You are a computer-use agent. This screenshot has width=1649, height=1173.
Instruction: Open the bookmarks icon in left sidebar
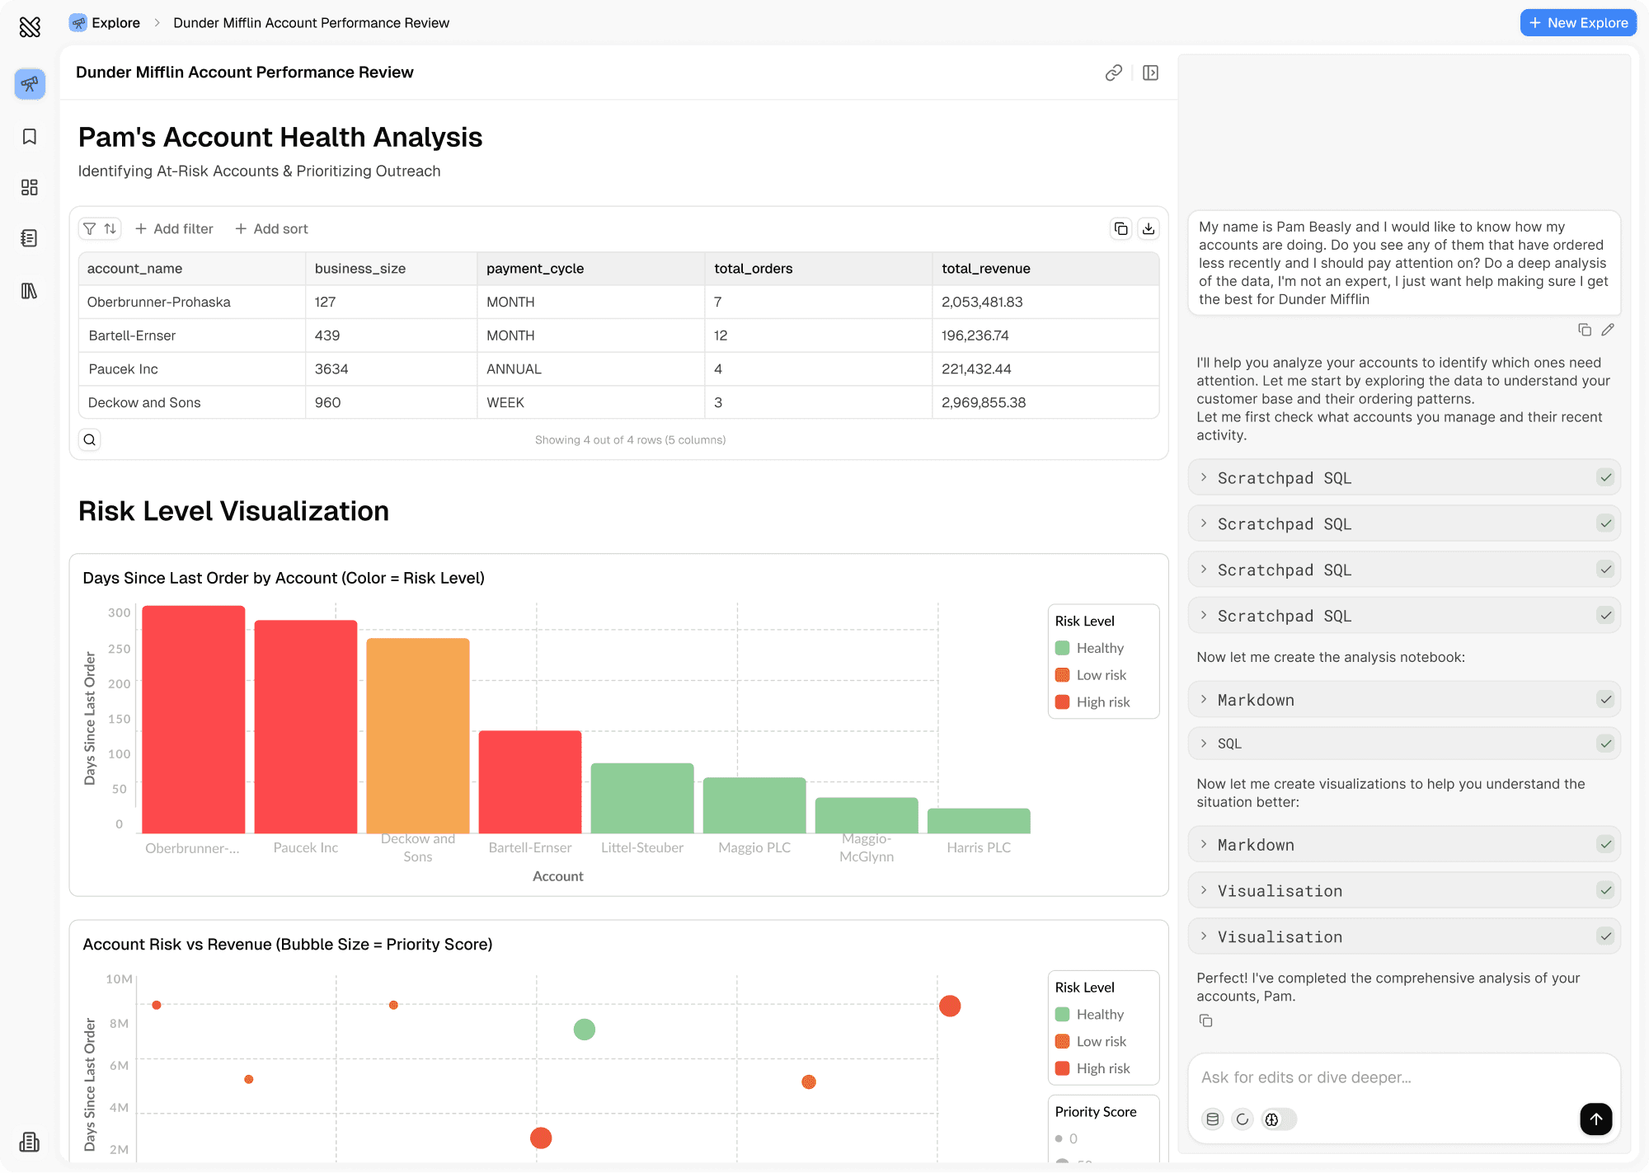tap(30, 137)
